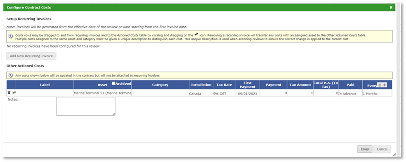Toggle the Archived checkbox in the Asset header
406x162 pixels.
(113, 83)
